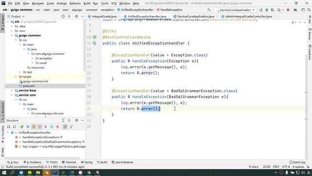The height and width of the screenshot is (176, 312).
Task: Open the run configuration dropdown ServiceCoreApplication
Action: pos(235,10)
